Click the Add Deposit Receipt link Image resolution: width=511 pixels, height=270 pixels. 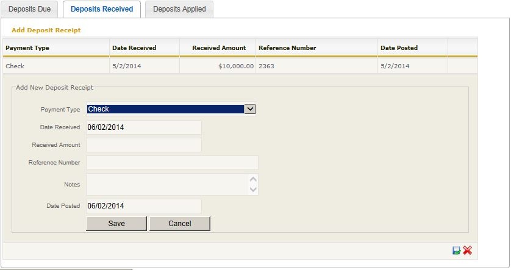46,30
